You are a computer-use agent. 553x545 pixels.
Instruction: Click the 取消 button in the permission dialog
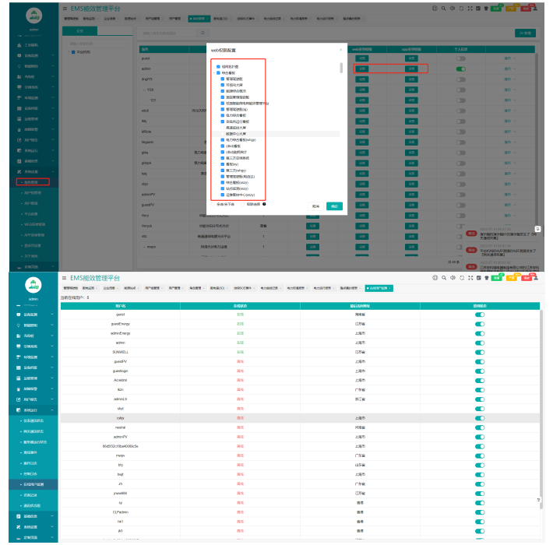click(316, 206)
